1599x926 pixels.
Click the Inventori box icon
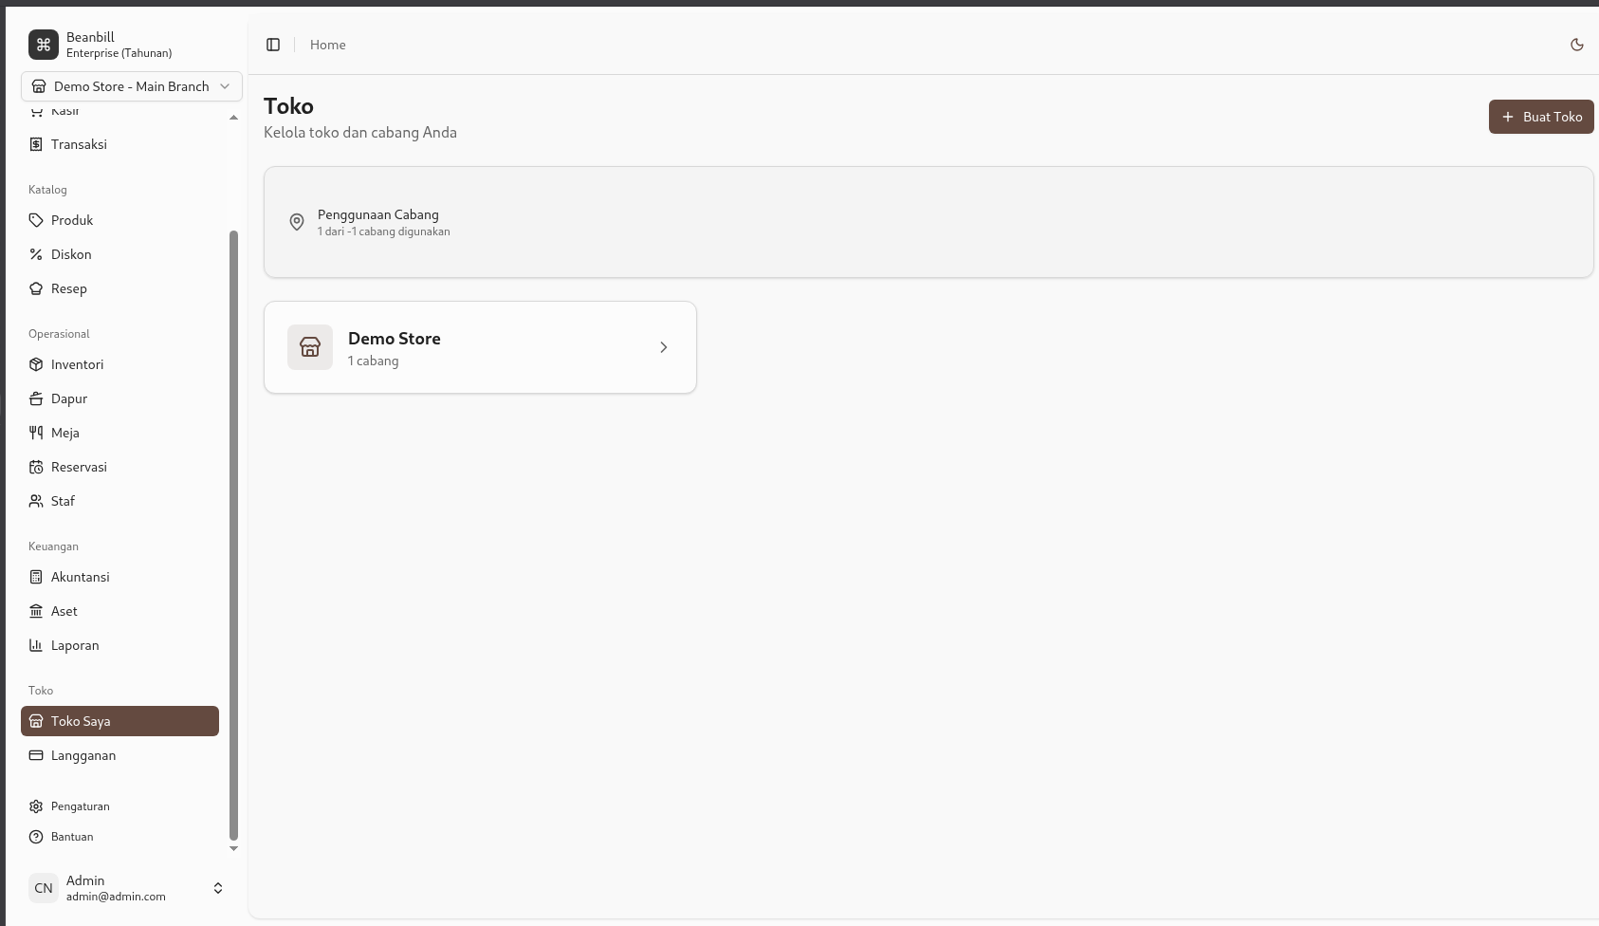click(36, 364)
